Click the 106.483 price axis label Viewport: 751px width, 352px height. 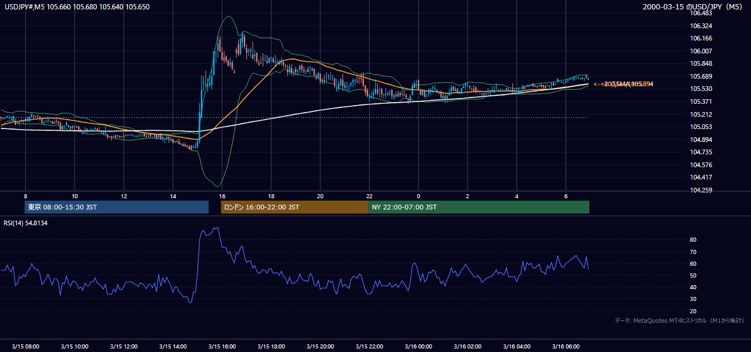702,13
